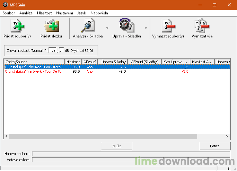This screenshot has width=237, height=171.
Task: Click the target volume whole-number field
Action: click(53, 51)
